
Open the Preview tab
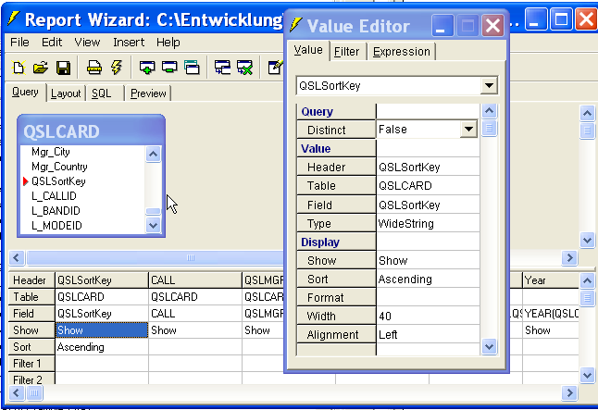pyautogui.click(x=147, y=93)
